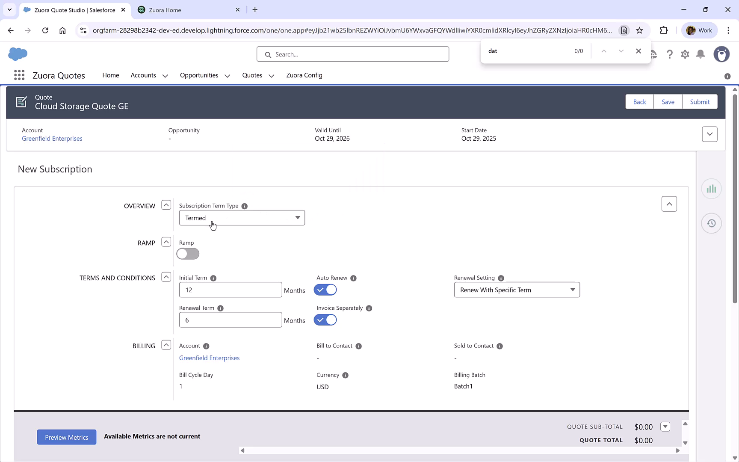Open the user avatar profile icon
Screen dimensions: 739x462
[x=721, y=54]
